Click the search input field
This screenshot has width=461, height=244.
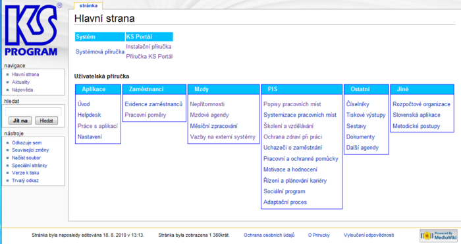[33, 111]
